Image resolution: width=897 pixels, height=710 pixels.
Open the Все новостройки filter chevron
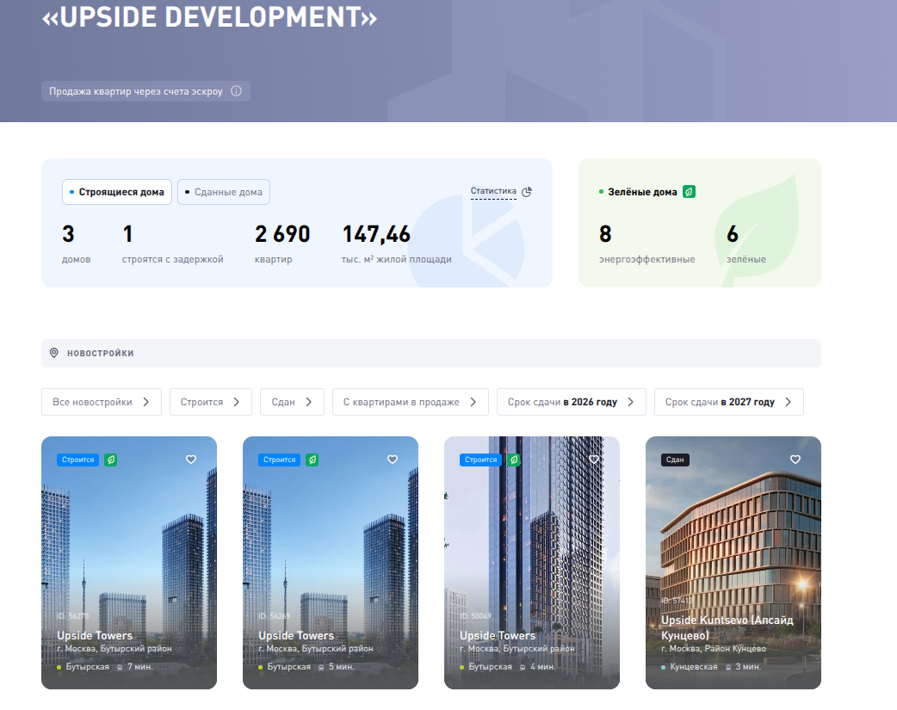pyautogui.click(x=146, y=402)
